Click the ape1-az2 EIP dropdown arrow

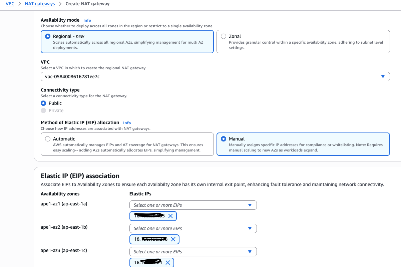[250, 228]
